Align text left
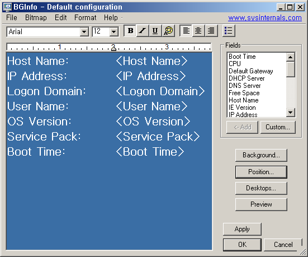The height and width of the screenshot is (257, 308). click(x=186, y=31)
